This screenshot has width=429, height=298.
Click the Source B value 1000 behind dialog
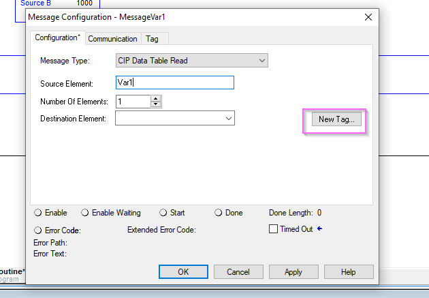point(84,3)
